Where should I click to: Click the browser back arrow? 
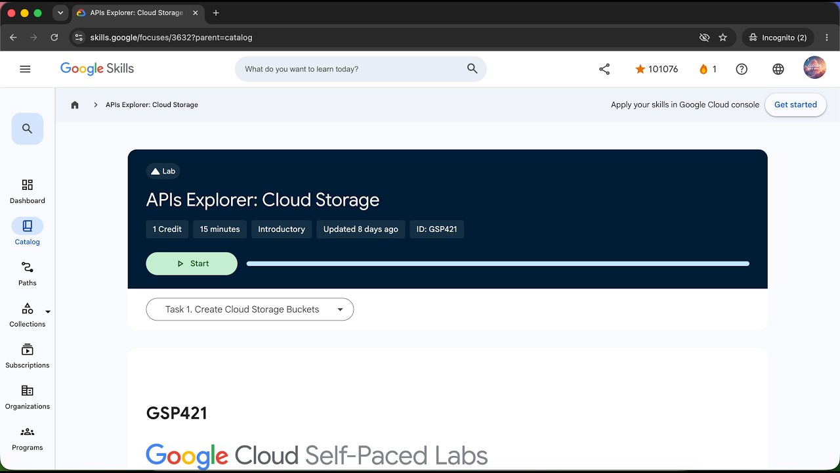point(13,37)
